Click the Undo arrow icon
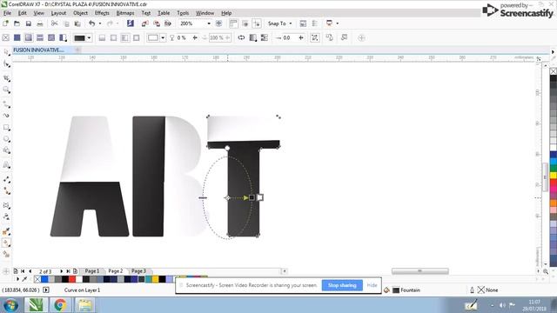Screen dimensions: 557x313 click(x=92, y=23)
